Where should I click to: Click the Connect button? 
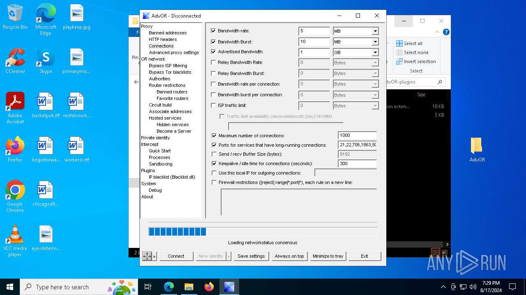[x=176, y=256]
